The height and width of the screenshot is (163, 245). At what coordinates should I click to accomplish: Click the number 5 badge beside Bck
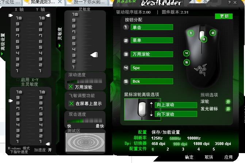126,81
